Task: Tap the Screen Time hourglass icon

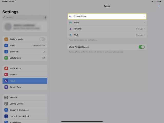Action: click(6, 87)
